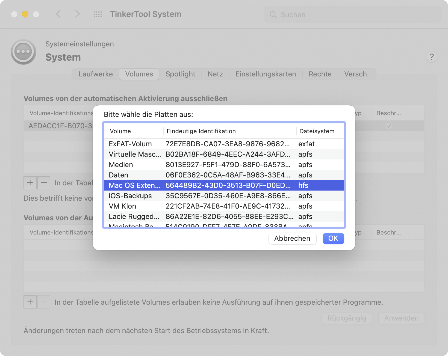Open the Spotlight tab

click(x=180, y=74)
